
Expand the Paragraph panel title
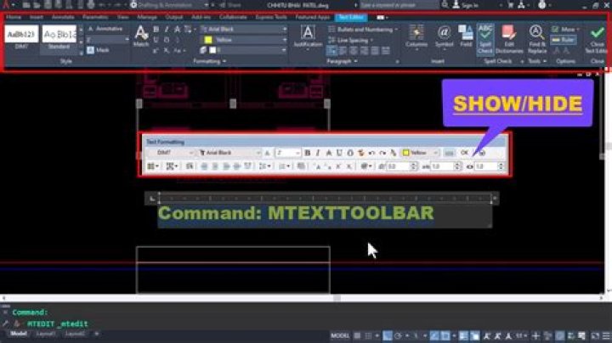pyautogui.click(x=342, y=61)
